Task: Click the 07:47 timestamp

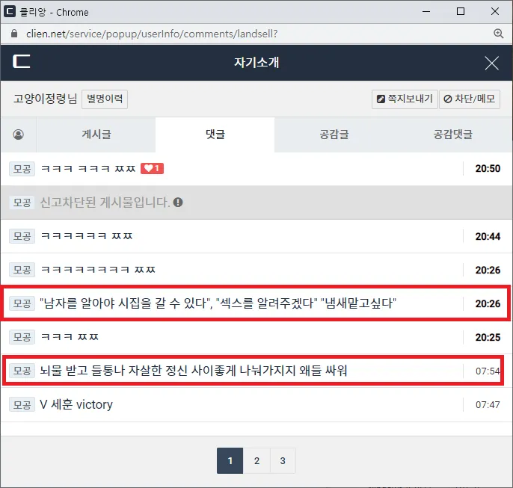Action: click(x=488, y=405)
